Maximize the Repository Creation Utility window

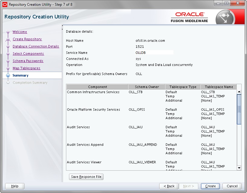(x=226, y=3)
